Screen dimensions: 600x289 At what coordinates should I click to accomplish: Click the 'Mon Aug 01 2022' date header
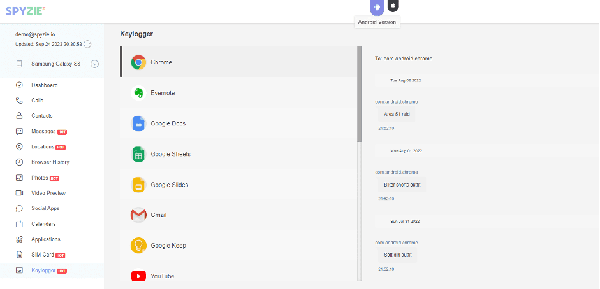pyautogui.click(x=406, y=151)
